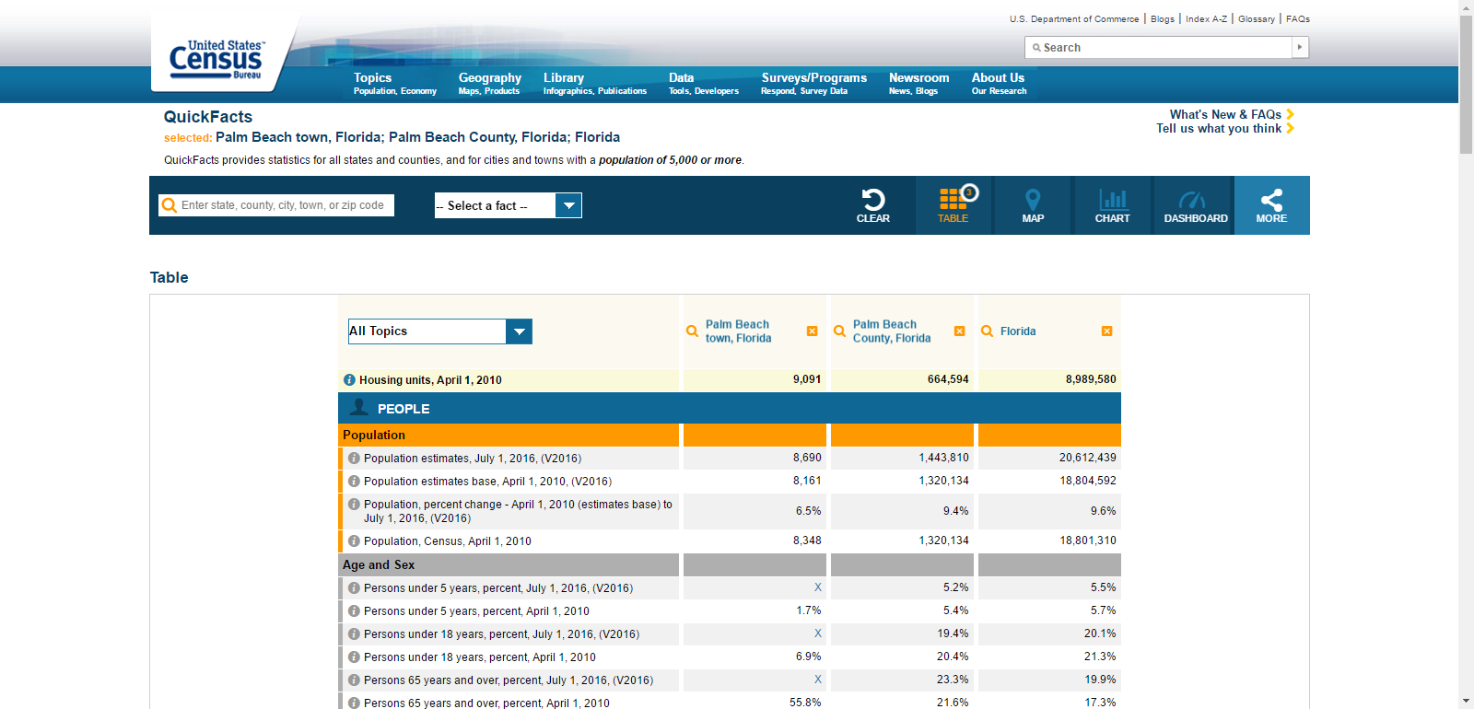This screenshot has width=1474, height=709.
Task: Click info icon for Persons under 18 years, April 2010
Action: [x=354, y=657]
